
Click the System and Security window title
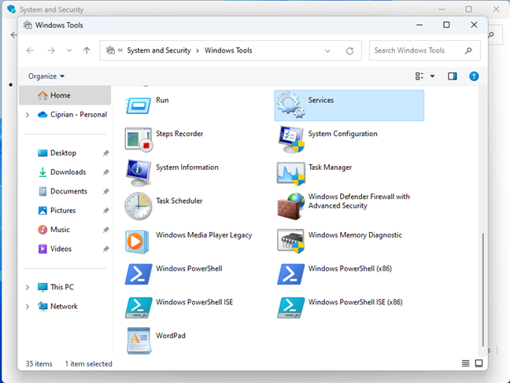(x=51, y=9)
